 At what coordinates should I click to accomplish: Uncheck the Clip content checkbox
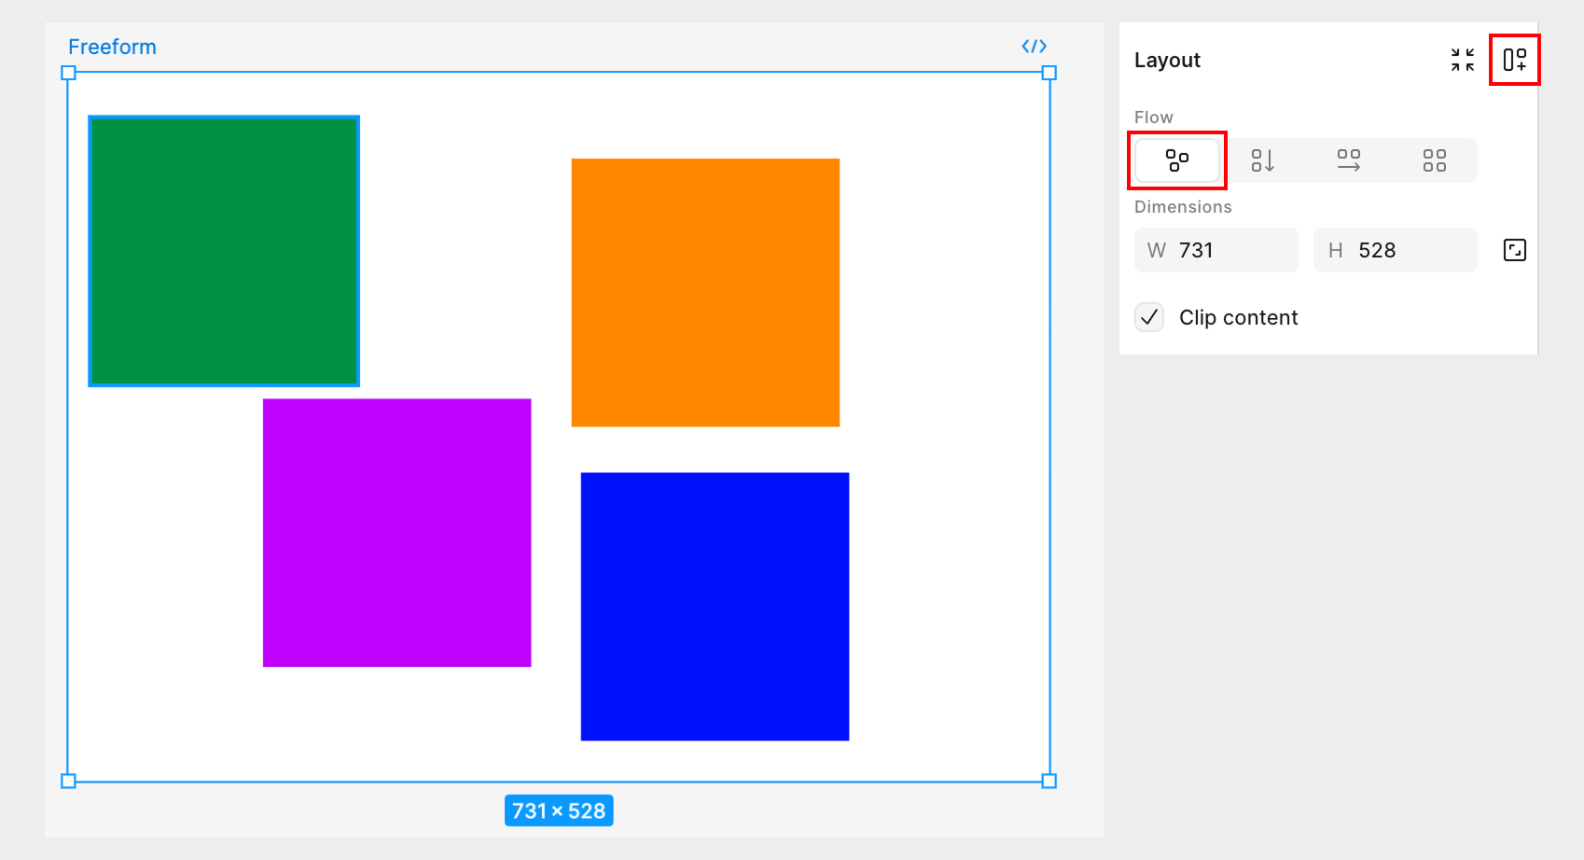click(1149, 317)
